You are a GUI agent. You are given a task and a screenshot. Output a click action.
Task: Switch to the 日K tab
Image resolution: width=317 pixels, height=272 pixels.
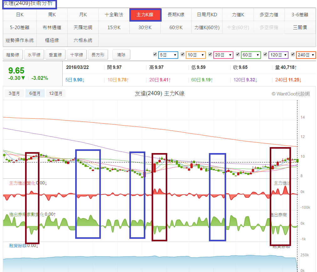(x=20, y=15)
